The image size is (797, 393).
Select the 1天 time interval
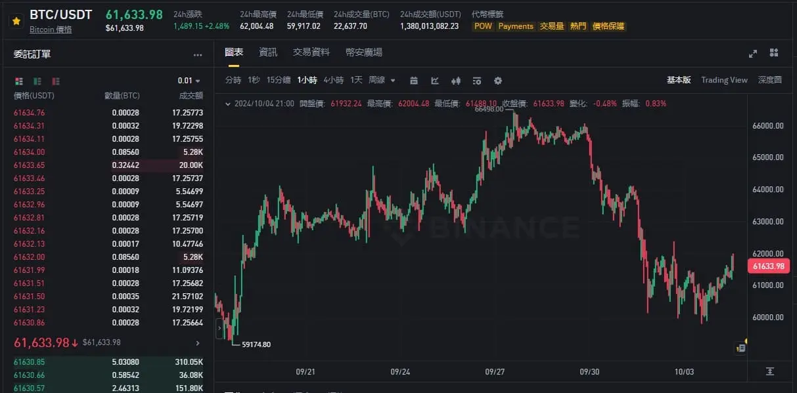click(356, 80)
